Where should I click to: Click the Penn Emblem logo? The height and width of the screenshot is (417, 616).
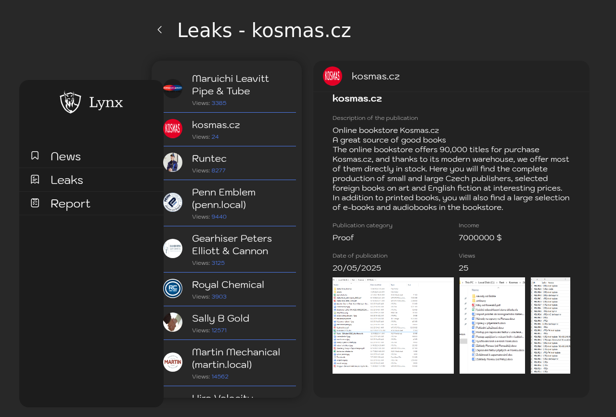[x=173, y=202]
